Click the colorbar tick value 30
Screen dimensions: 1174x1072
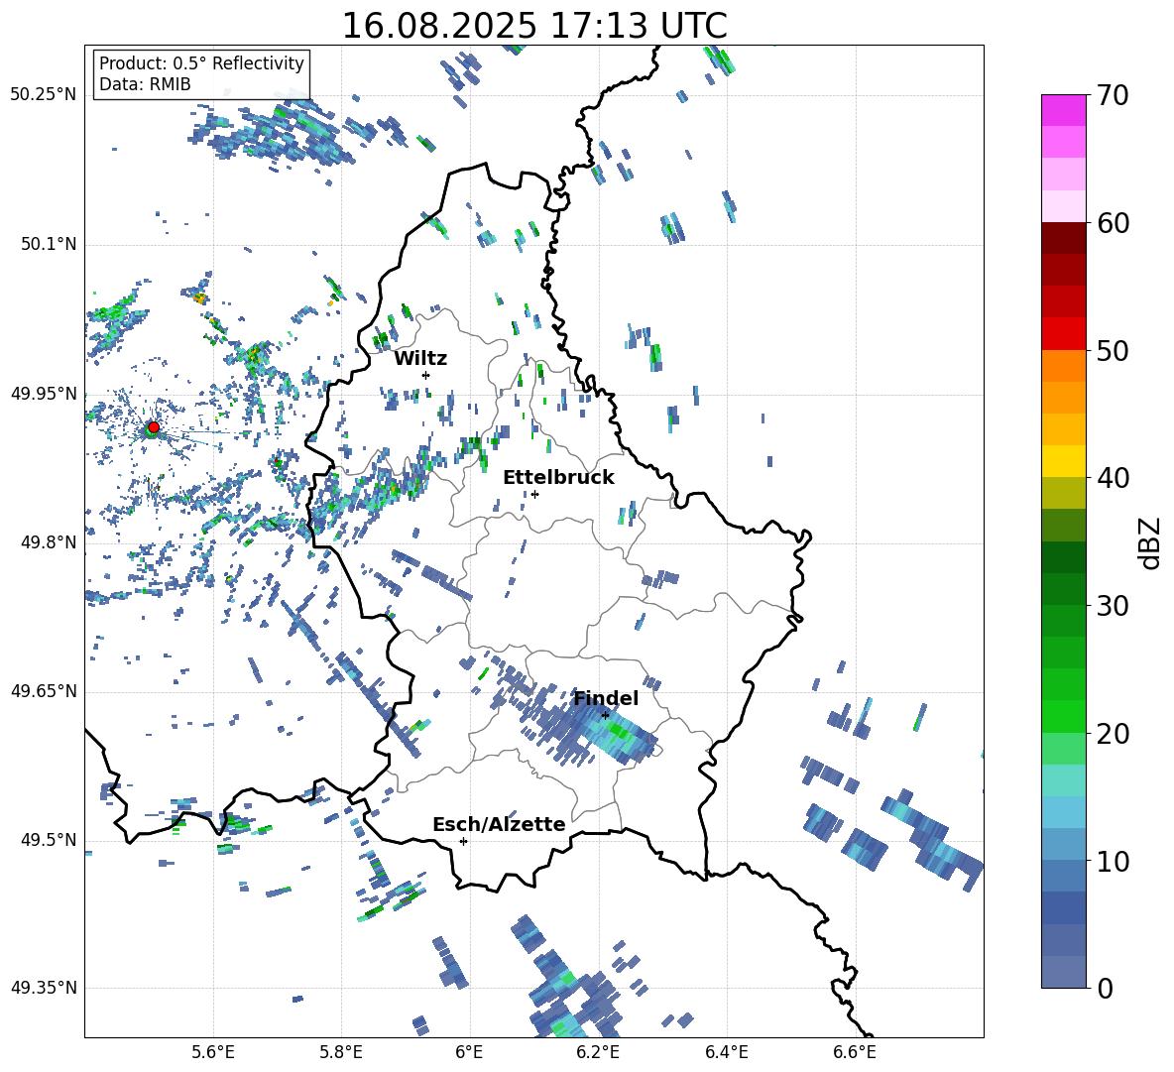(x=1113, y=606)
